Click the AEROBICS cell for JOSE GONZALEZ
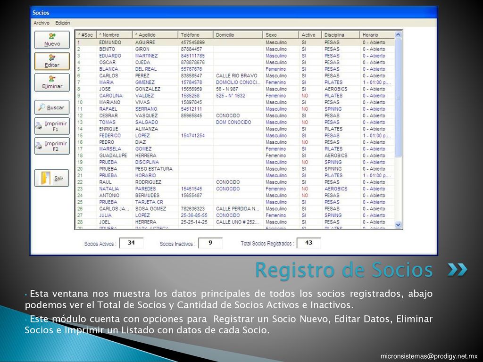 [336, 89]
